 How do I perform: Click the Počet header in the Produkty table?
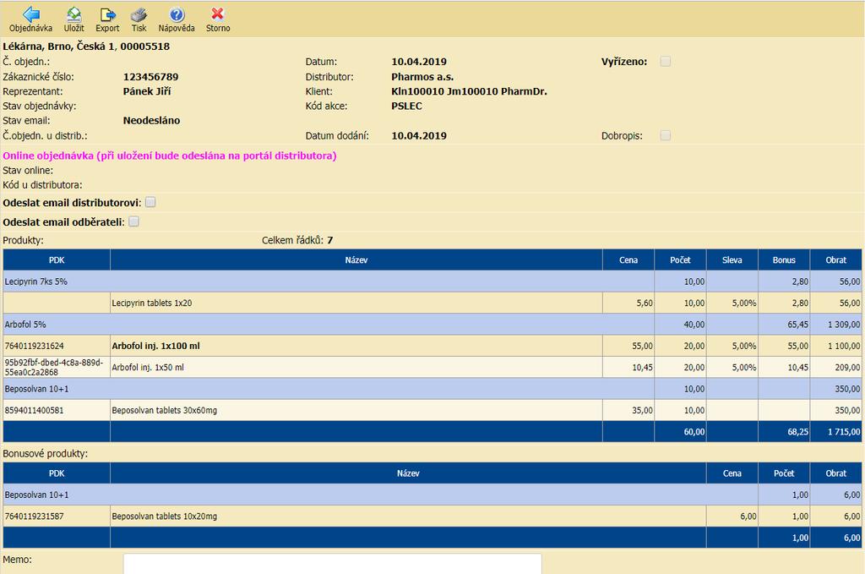pyautogui.click(x=680, y=260)
